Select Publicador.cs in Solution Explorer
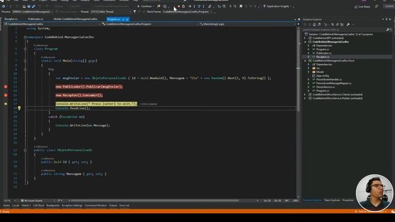 [x=323, y=53]
